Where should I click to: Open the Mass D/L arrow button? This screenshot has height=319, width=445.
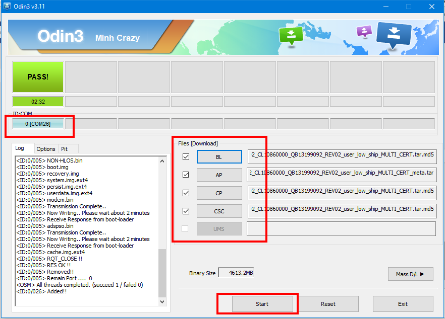pyautogui.click(x=410, y=274)
